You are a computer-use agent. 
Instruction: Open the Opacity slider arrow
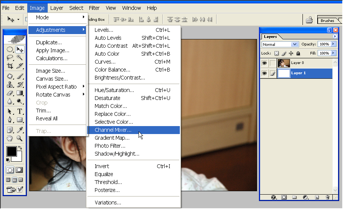click(334, 44)
